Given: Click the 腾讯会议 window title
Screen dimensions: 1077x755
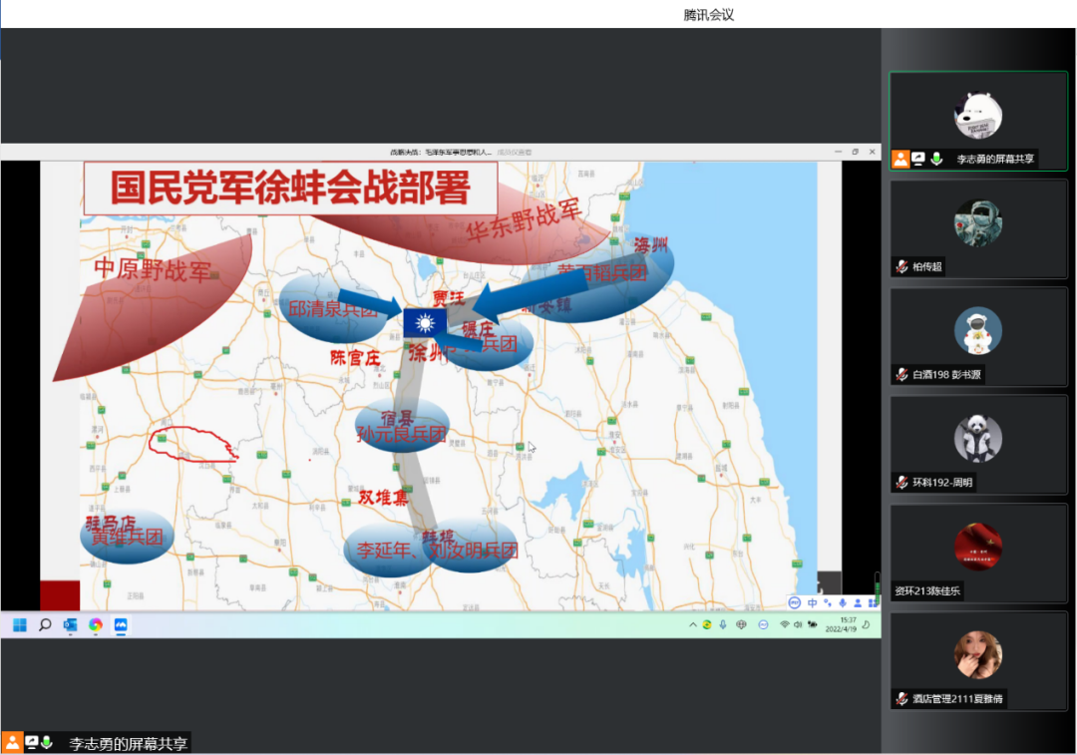Looking at the screenshot, I should [x=709, y=15].
